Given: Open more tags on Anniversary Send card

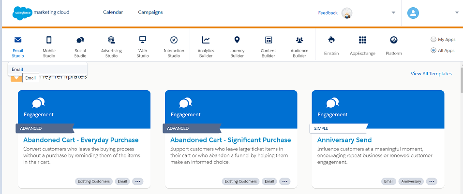Looking at the screenshot, I should [432, 181].
